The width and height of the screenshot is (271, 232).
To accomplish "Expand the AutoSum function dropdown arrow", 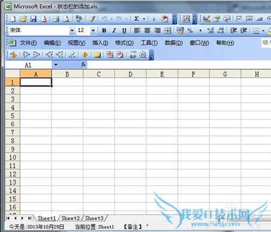I will coord(144,19).
